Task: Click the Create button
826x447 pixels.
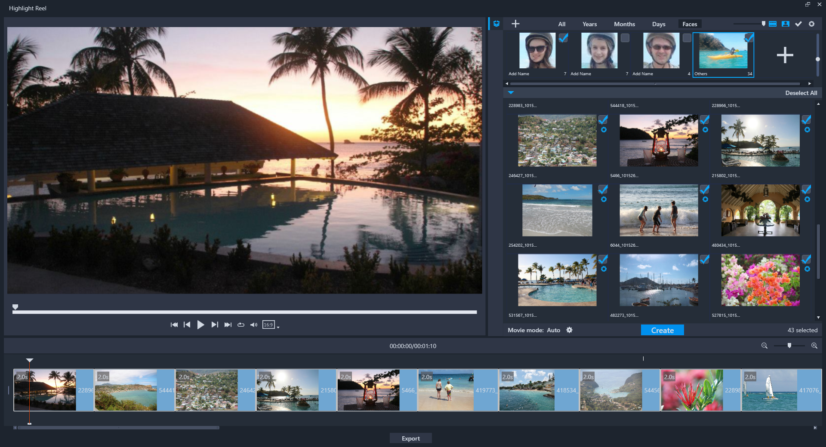Action: pos(662,330)
